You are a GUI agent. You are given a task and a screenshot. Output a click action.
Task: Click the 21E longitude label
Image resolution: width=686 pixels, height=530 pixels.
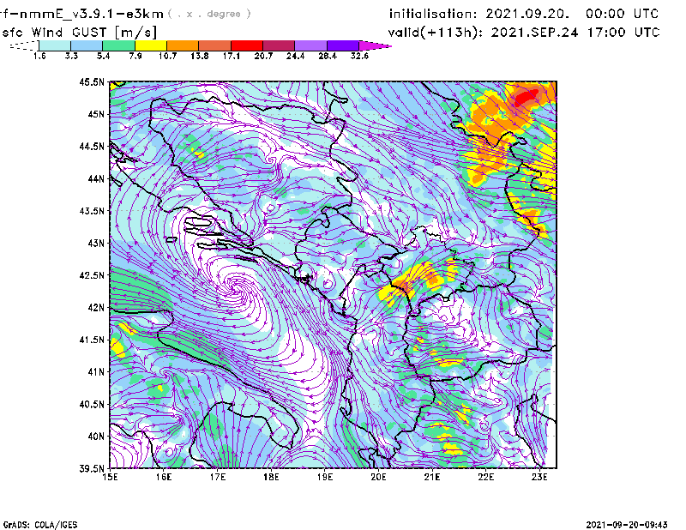[432, 477]
